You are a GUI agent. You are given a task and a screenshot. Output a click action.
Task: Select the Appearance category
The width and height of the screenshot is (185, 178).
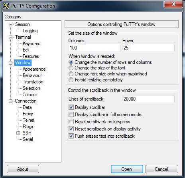[x=34, y=69]
